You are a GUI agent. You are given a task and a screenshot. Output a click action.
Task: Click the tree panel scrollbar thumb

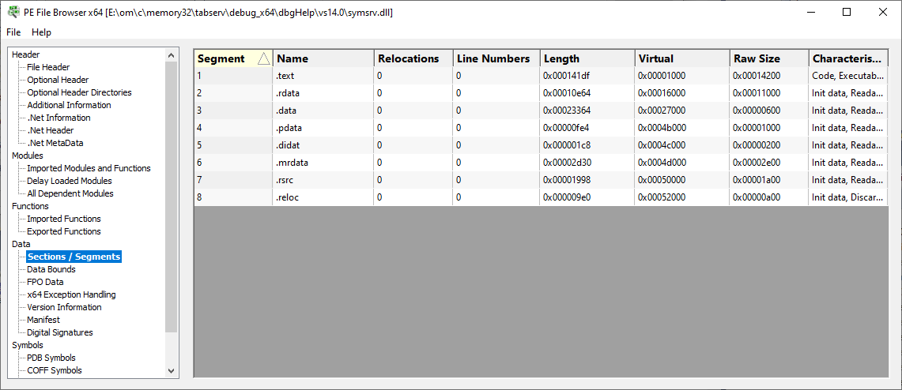click(172, 197)
